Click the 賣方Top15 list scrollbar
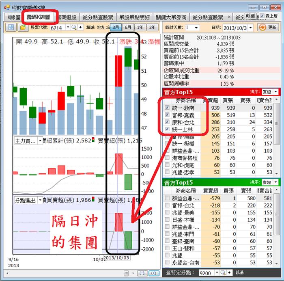Viewport: 284px width, 281px height. 276,227
